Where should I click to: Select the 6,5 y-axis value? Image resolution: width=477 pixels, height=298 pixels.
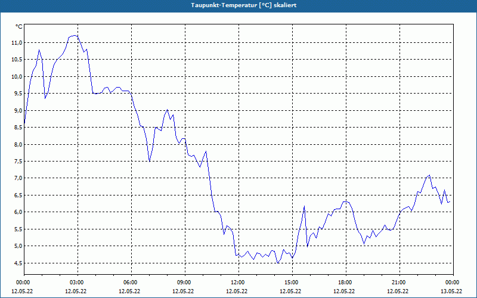(x=18, y=195)
